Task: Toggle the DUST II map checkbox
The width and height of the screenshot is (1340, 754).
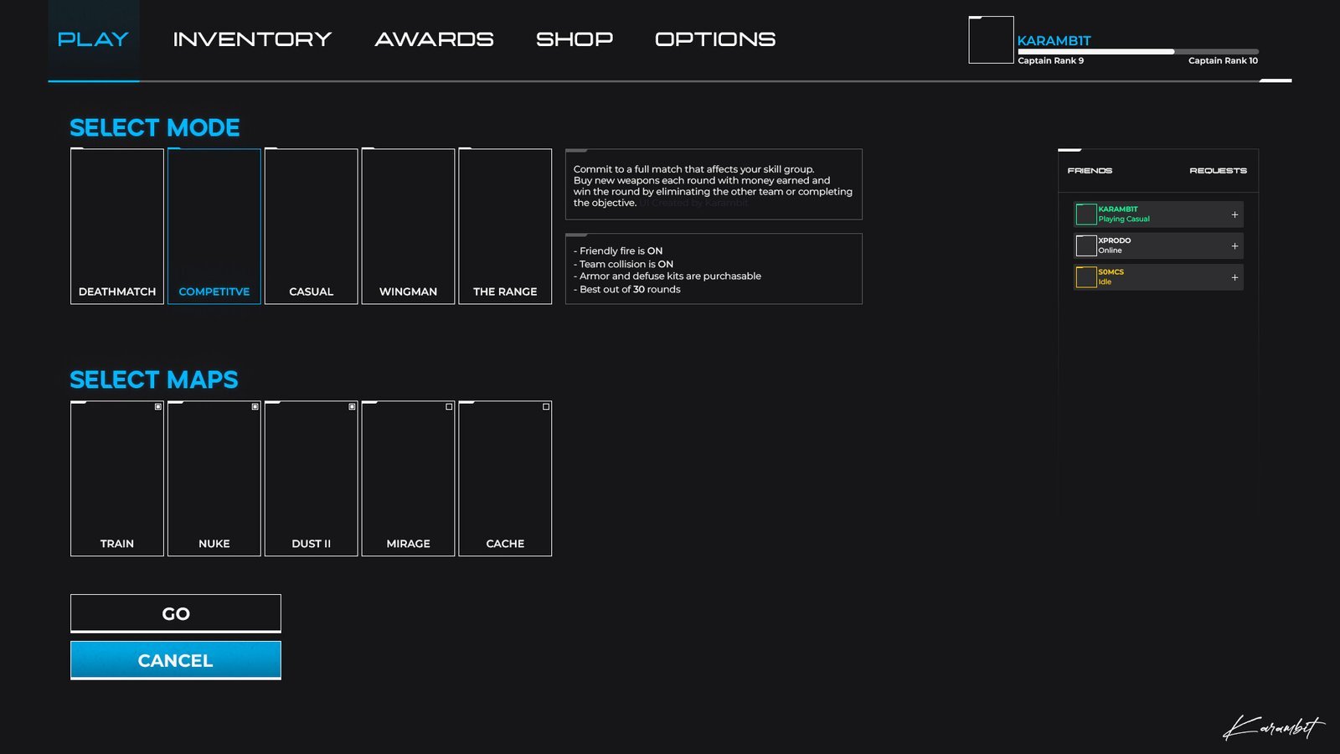Action: click(x=353, y=406)
